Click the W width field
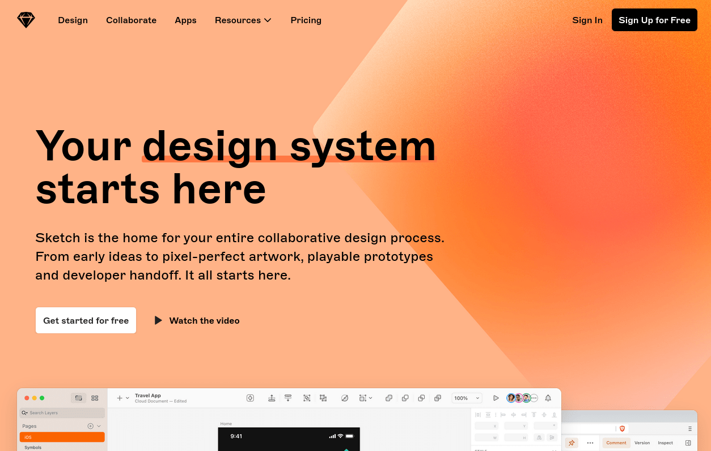 click(x=486, y=437)
